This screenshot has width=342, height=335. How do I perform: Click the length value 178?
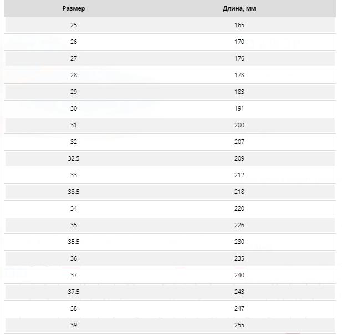coord(239,75)
